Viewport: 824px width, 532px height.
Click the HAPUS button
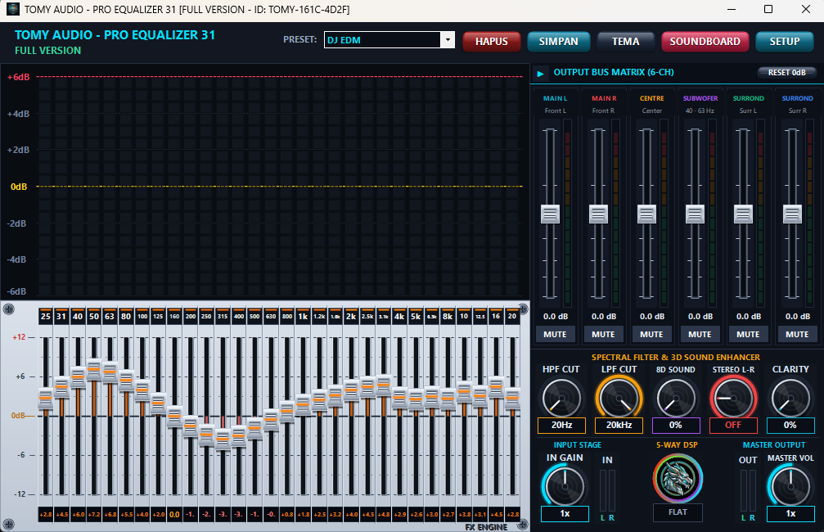pos(491,42)
